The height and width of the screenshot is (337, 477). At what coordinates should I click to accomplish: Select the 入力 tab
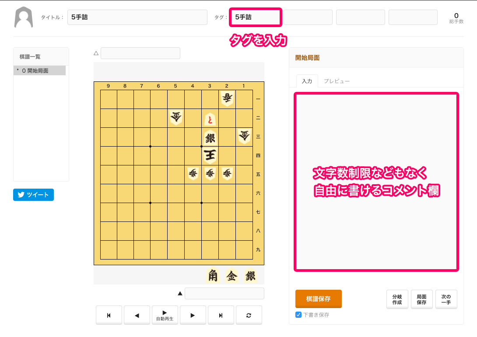(307, 81)
